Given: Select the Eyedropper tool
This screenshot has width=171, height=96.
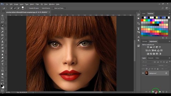Looking at the screenshot, I should point(2,32).
